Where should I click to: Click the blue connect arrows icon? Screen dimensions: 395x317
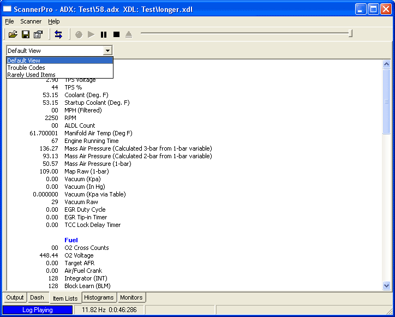point(58,34)
